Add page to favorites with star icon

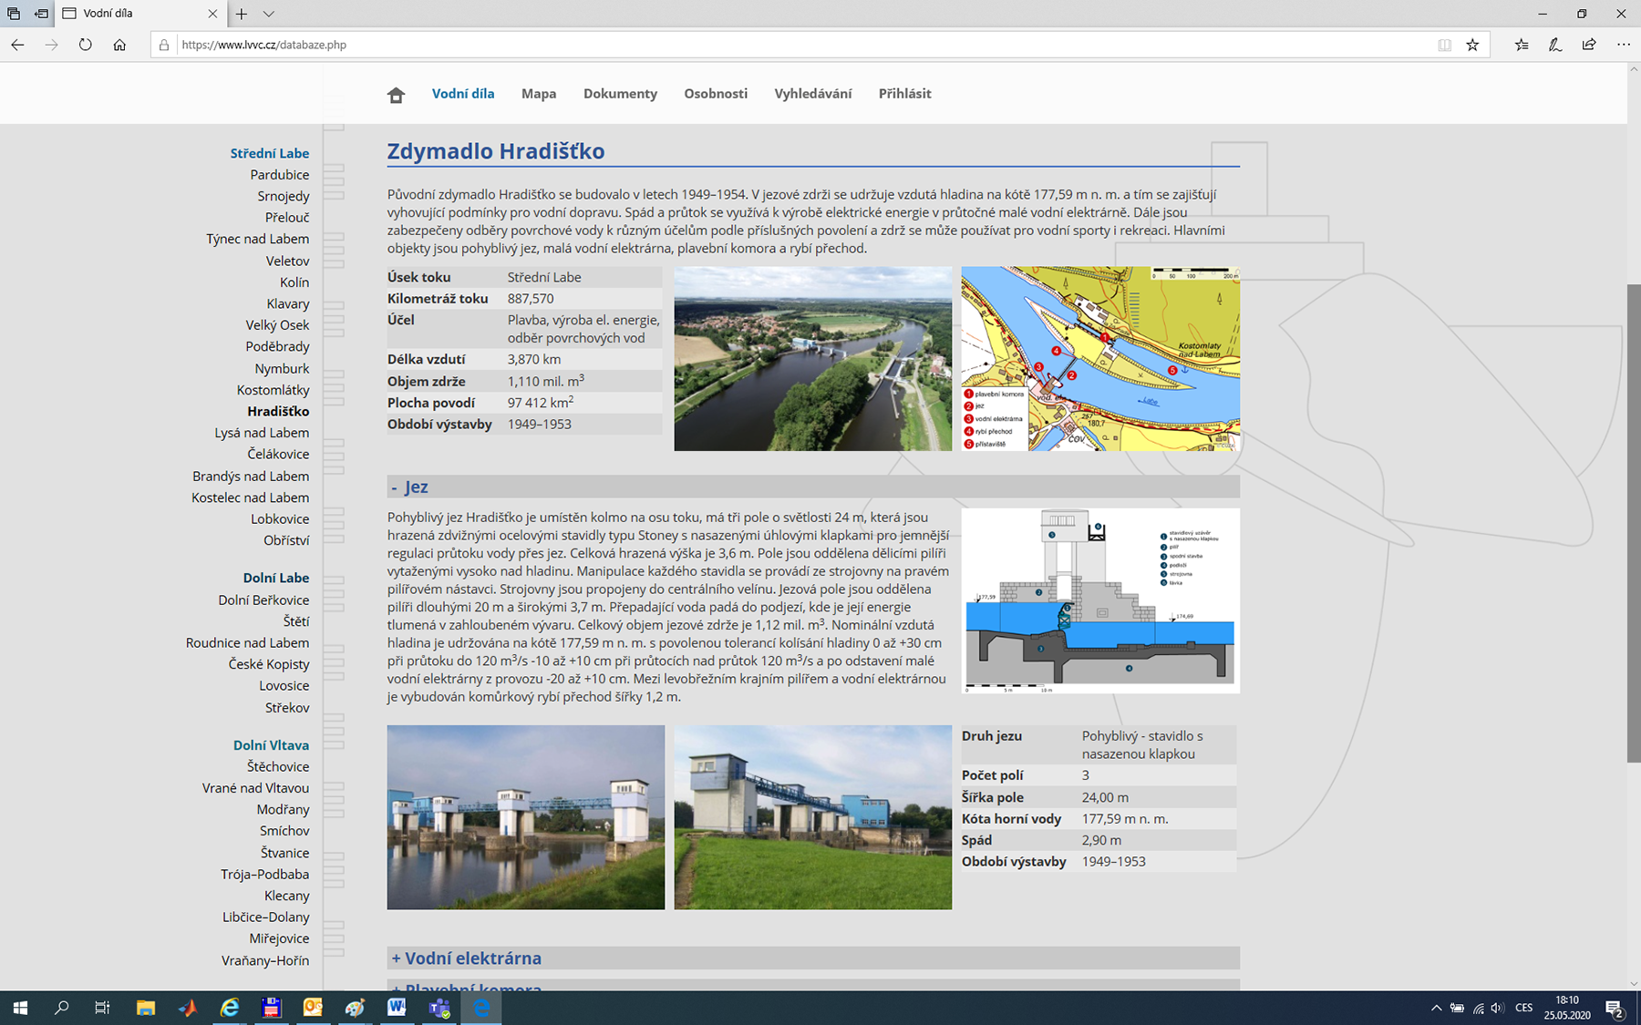tap(1472, 45)
